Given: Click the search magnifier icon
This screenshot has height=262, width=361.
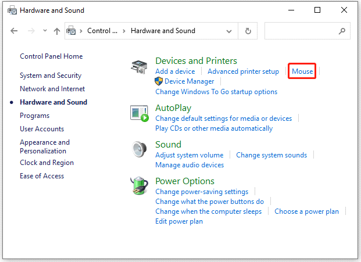Looking at the screenshot, I should (x=342, y=31).
